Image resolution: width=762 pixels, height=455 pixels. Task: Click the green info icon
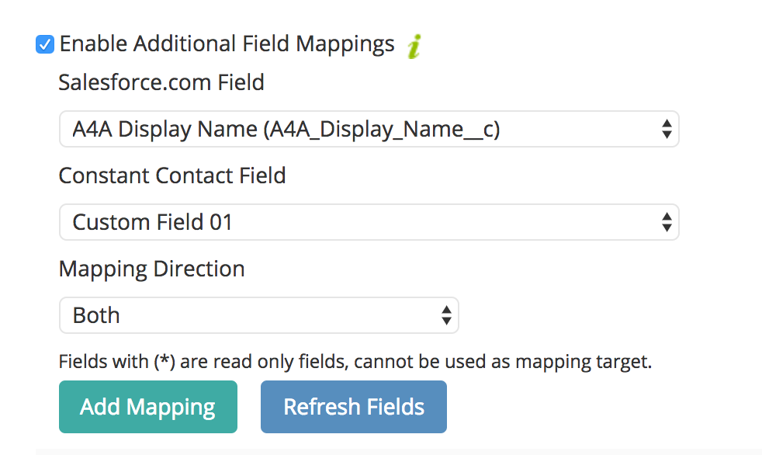(414, 46)
